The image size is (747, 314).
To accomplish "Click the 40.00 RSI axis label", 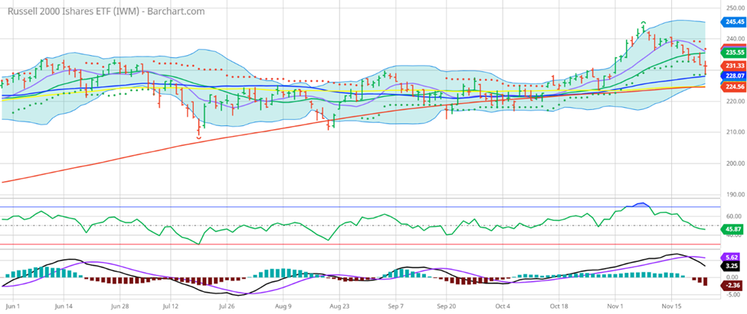I will click(x=734, y=235).
